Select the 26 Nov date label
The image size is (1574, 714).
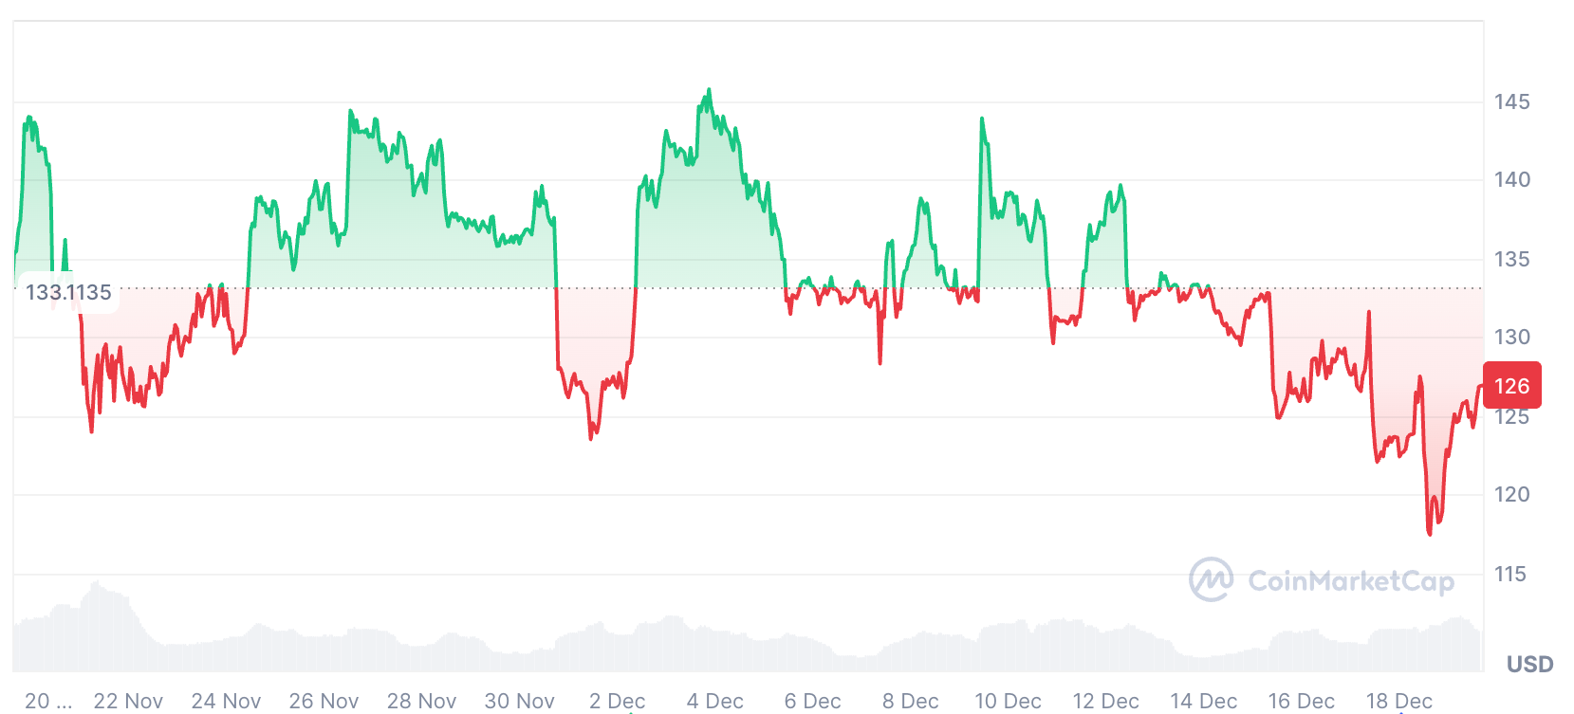point(324,701)
